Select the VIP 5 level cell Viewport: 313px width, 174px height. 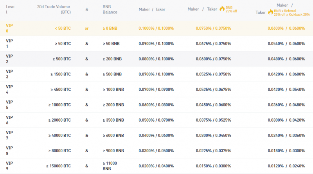coord(9,105)
